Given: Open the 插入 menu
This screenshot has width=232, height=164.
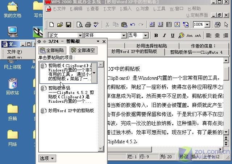Looking at the screenshot, I should coord(126,9).
